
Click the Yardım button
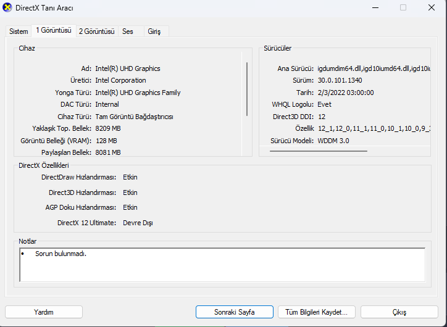44,312
